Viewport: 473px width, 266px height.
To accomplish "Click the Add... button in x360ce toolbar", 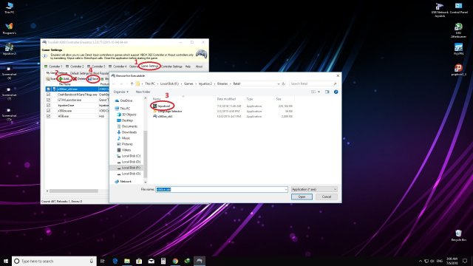I will tap(65, 79).
